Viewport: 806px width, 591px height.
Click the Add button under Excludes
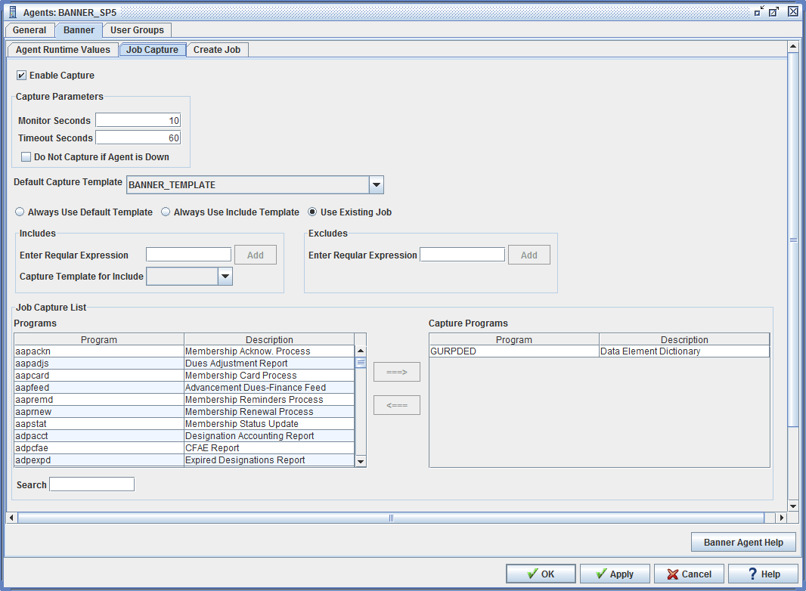click(529, 255)
